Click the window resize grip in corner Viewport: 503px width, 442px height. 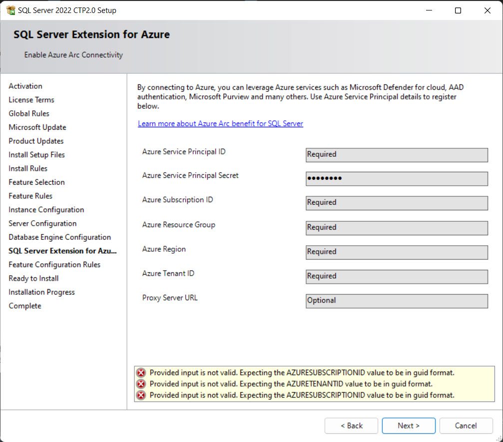(499, 438)
